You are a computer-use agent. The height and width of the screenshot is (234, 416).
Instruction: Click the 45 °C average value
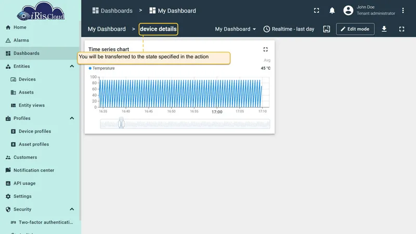pyautogui.click(x=266, y=68)
